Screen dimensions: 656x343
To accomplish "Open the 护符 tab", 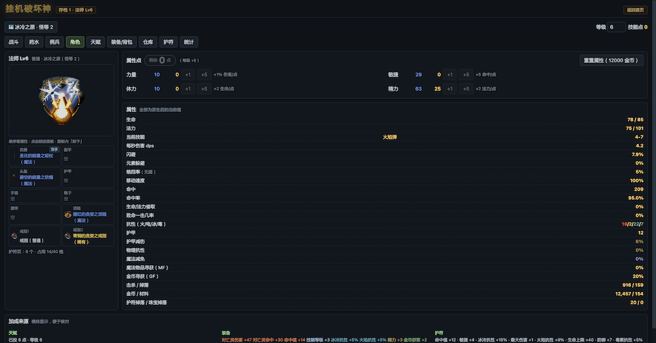I will click(x=169, y=42).
